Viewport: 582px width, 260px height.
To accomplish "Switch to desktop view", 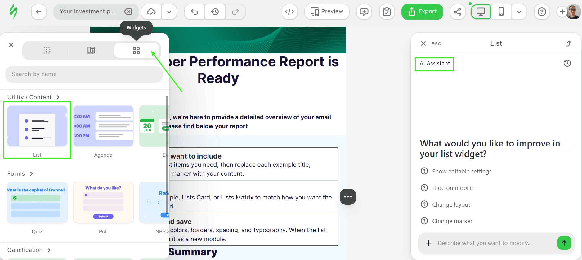I will pos(481,12).
